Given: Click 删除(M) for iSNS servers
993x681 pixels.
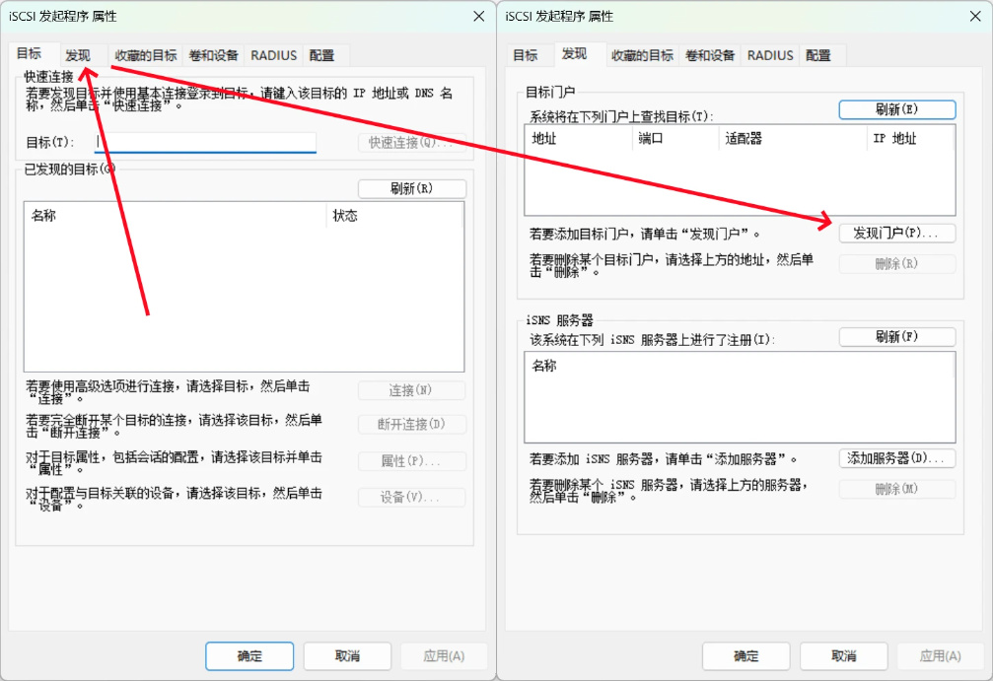Looking at the screenshot, I should click(x=897, y=489).
